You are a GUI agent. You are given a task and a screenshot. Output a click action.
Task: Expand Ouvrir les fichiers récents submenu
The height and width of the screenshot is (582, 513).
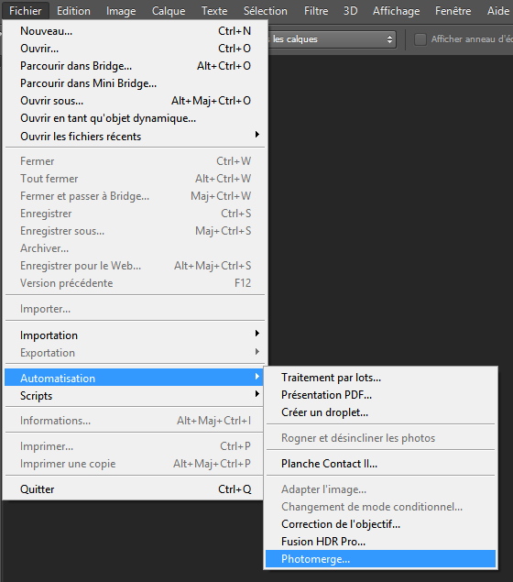(x=135, y=136)
